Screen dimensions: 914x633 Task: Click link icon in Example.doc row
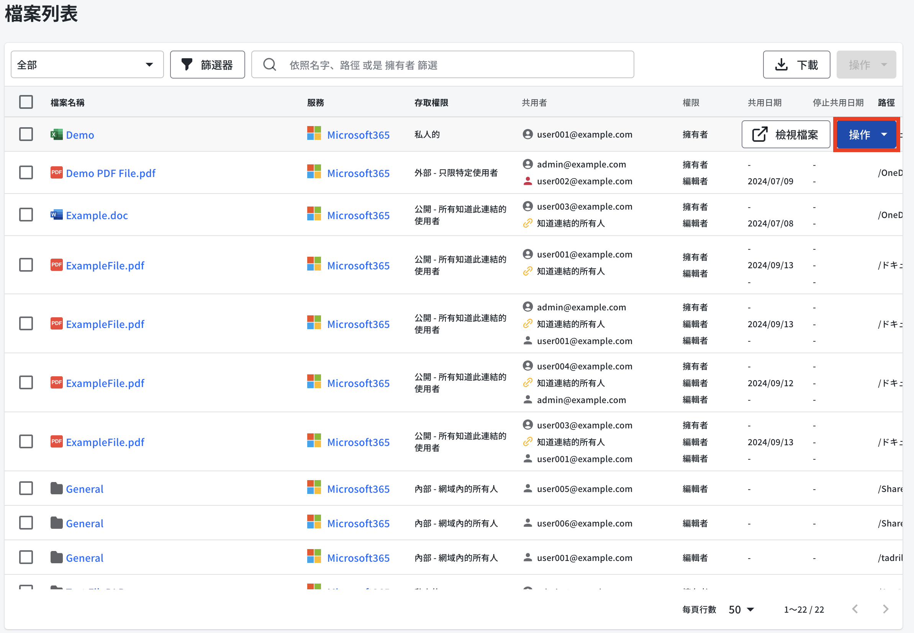pos(527,223)
